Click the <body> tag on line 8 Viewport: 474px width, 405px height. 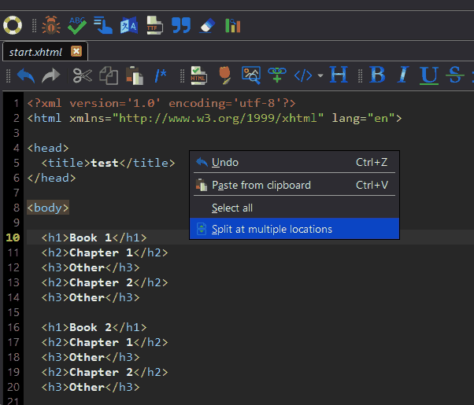[48, 208]
